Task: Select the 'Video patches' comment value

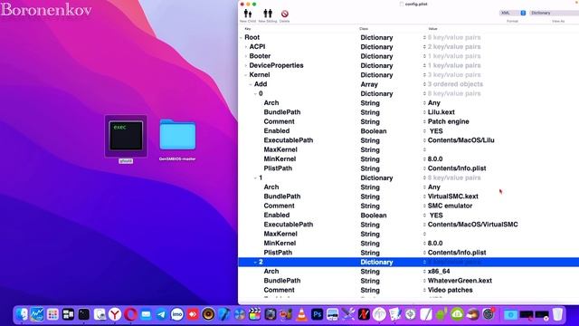Action: click(x=451, y=290)
